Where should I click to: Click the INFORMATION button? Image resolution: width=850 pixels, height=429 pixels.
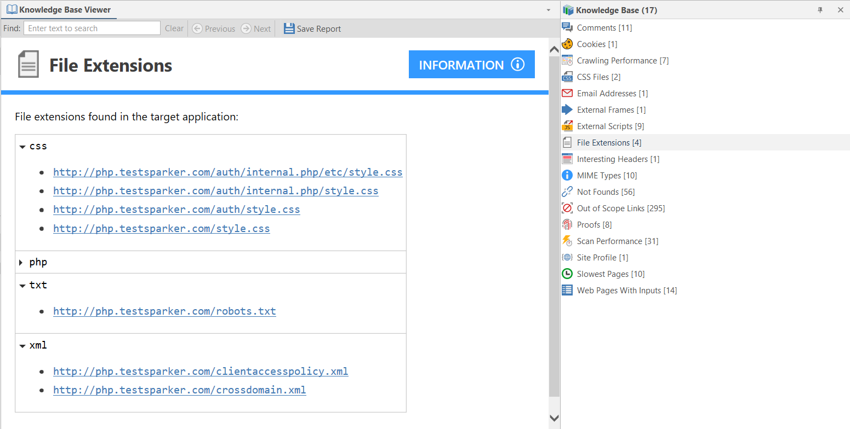(471, 64)
